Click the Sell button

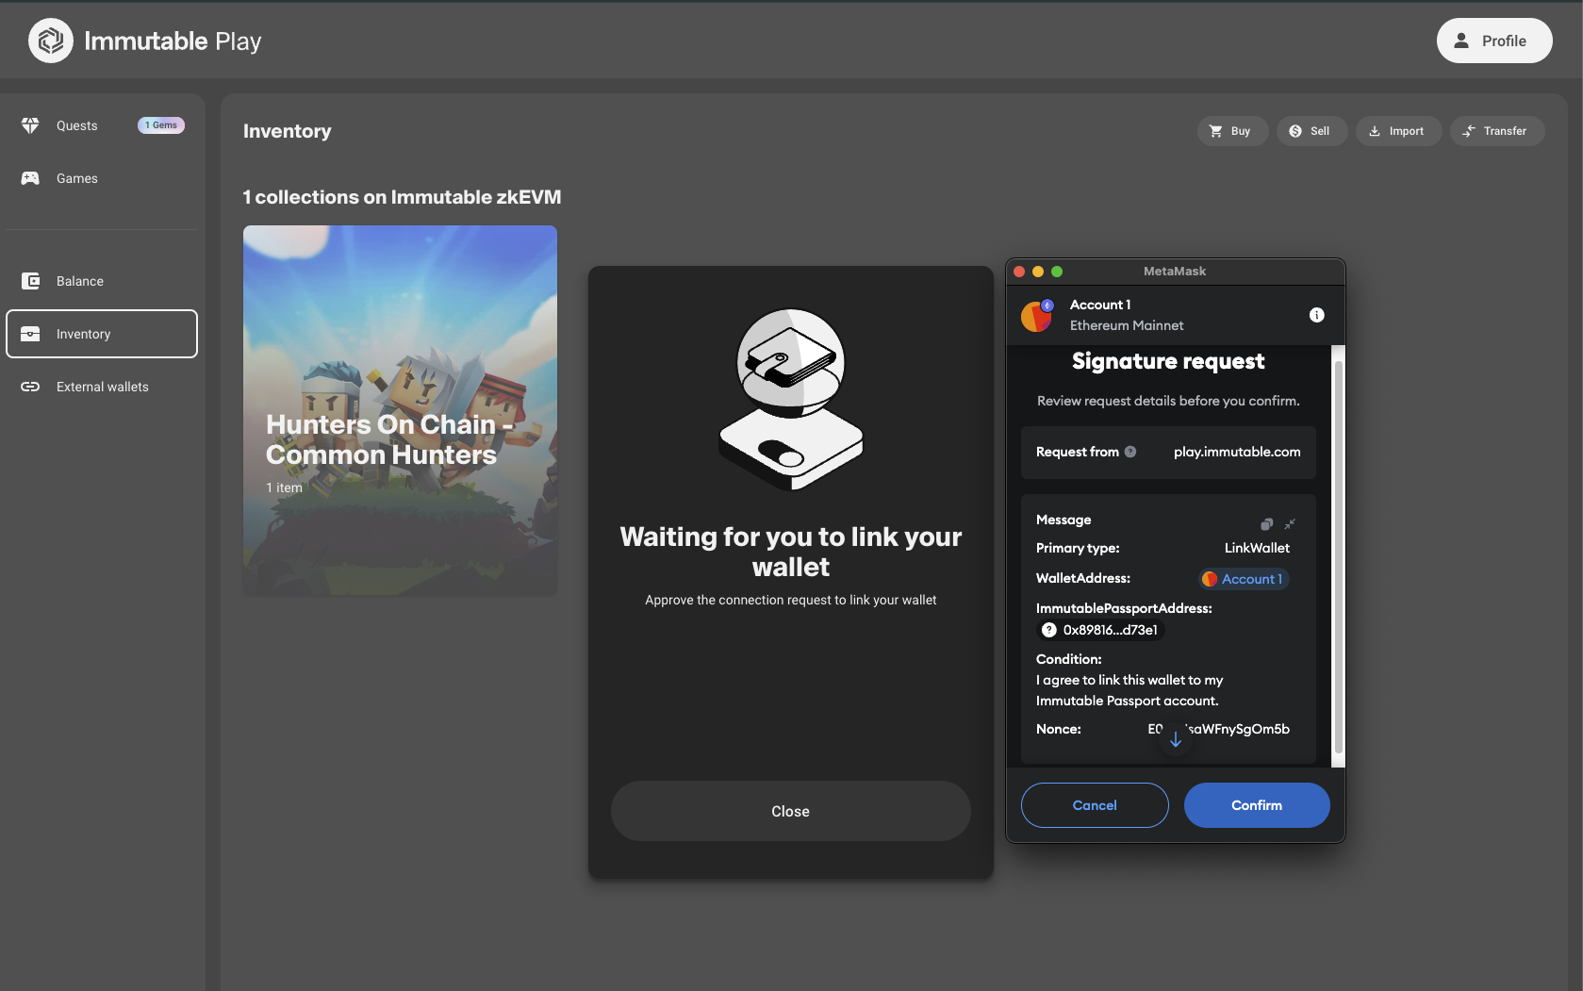pos(1312,131)
